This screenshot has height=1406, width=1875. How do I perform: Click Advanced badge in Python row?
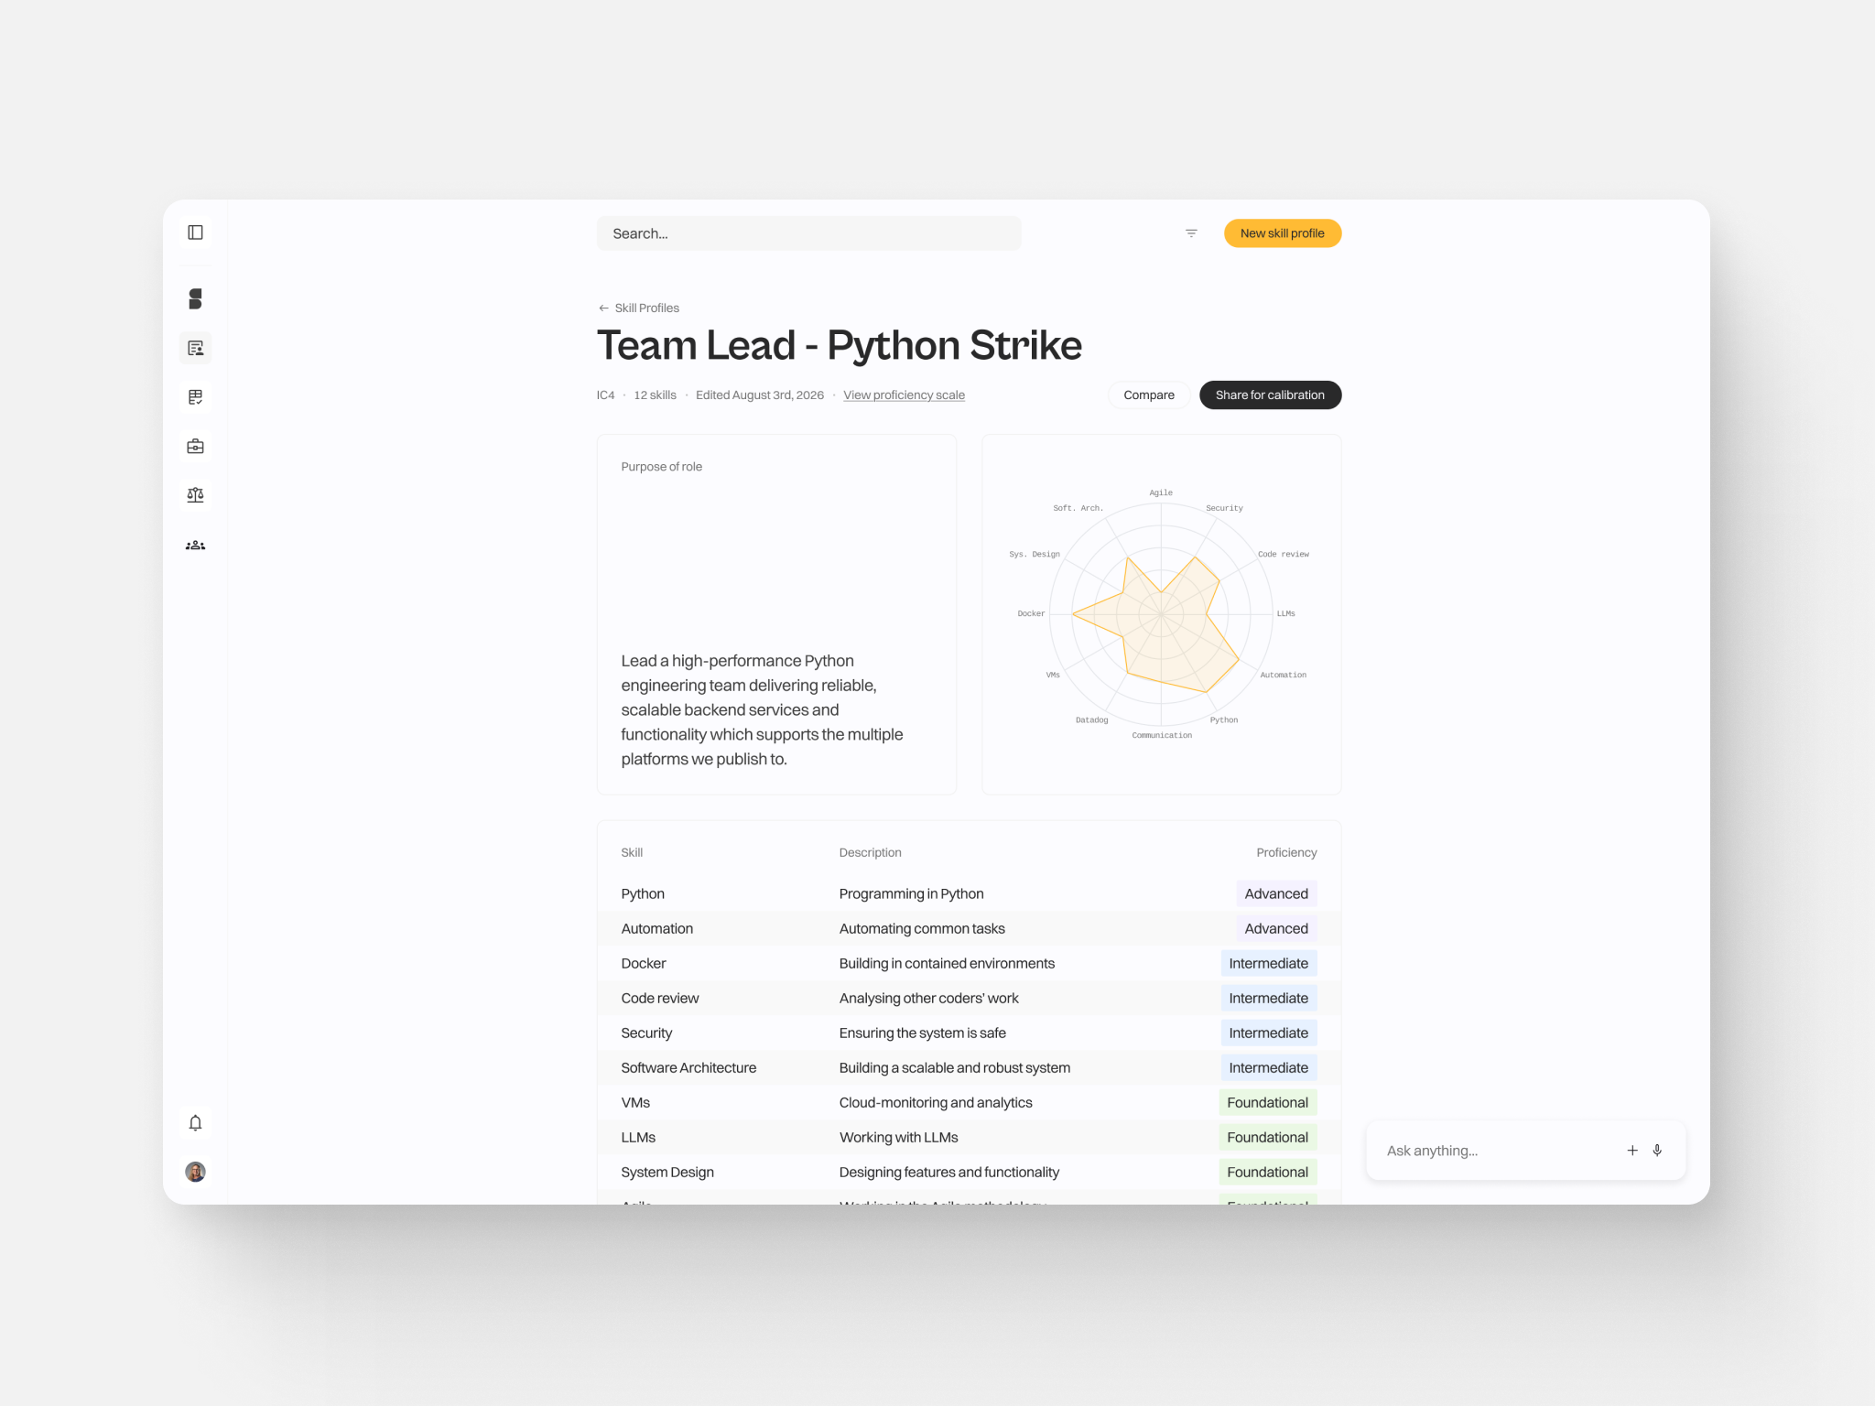click(1276, 894)
